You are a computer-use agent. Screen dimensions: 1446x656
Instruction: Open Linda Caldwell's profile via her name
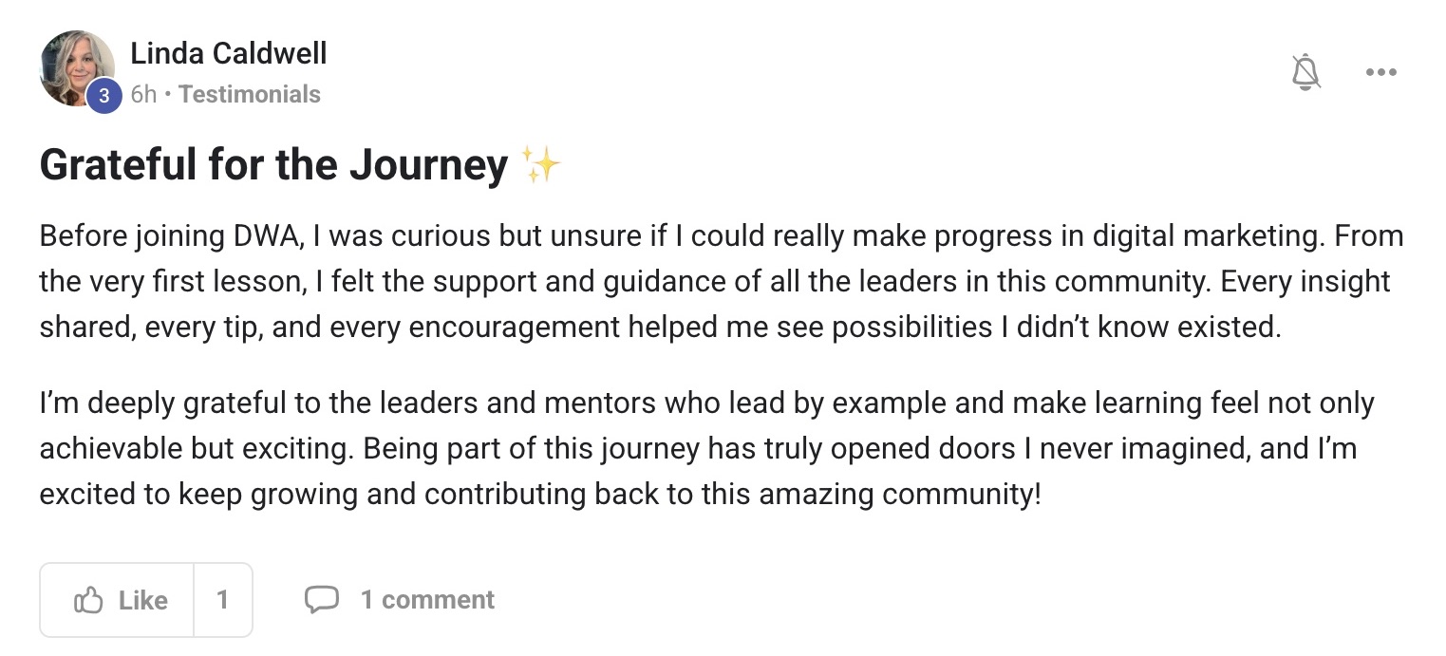pos(228,54)
